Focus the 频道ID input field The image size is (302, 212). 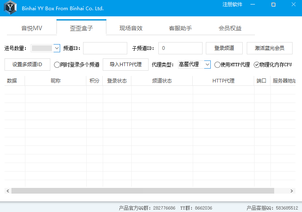pyautogui.click(x=105, y=48)
